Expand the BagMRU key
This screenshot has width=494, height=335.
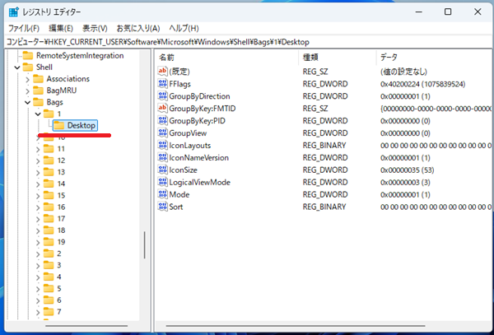[27, 91]
